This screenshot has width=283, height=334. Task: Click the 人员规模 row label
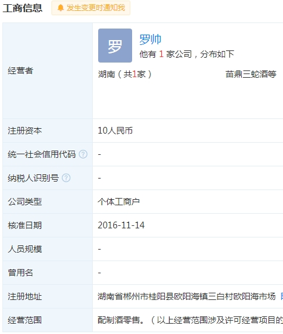point(25,249)
